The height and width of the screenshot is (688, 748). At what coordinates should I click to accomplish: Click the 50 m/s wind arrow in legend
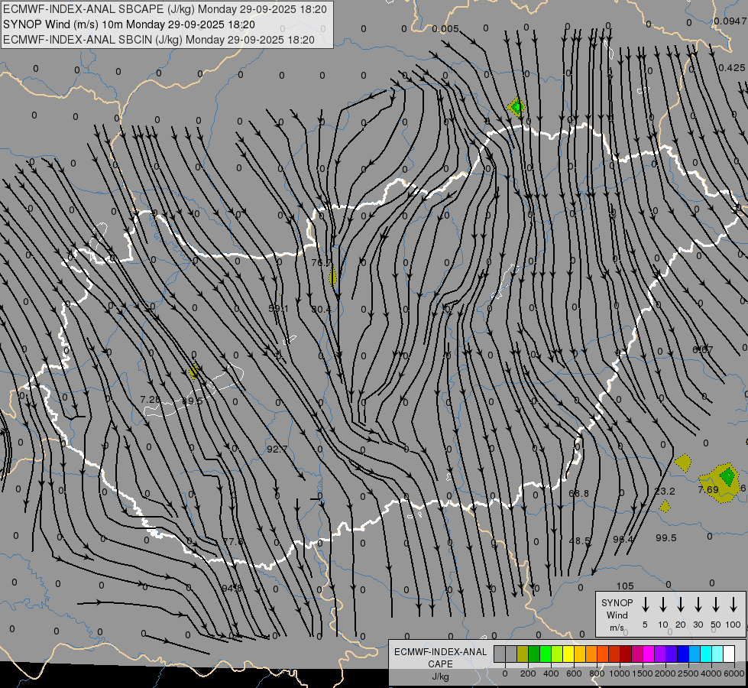click(x=716, y=605)
